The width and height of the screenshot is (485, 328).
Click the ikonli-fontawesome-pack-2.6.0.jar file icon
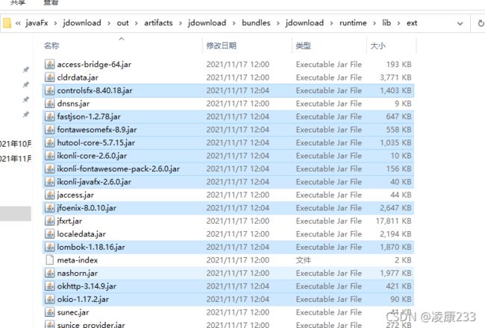coord(49,168)
